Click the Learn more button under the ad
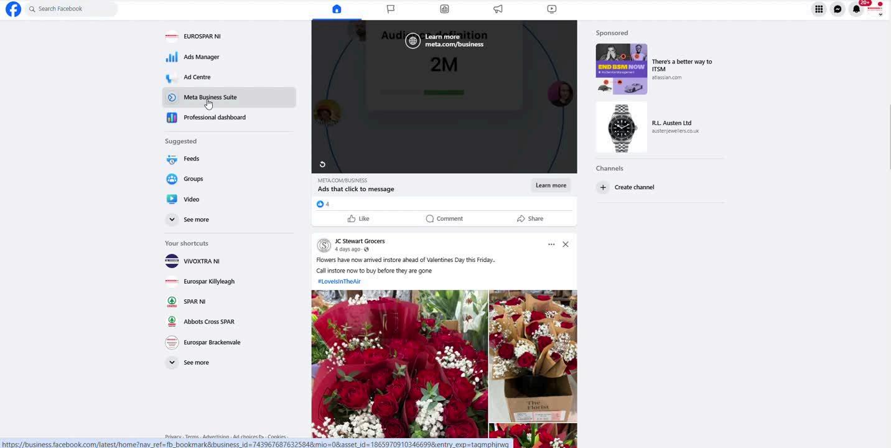The height and width of the screenshot is (448, 891). (551, 185)
